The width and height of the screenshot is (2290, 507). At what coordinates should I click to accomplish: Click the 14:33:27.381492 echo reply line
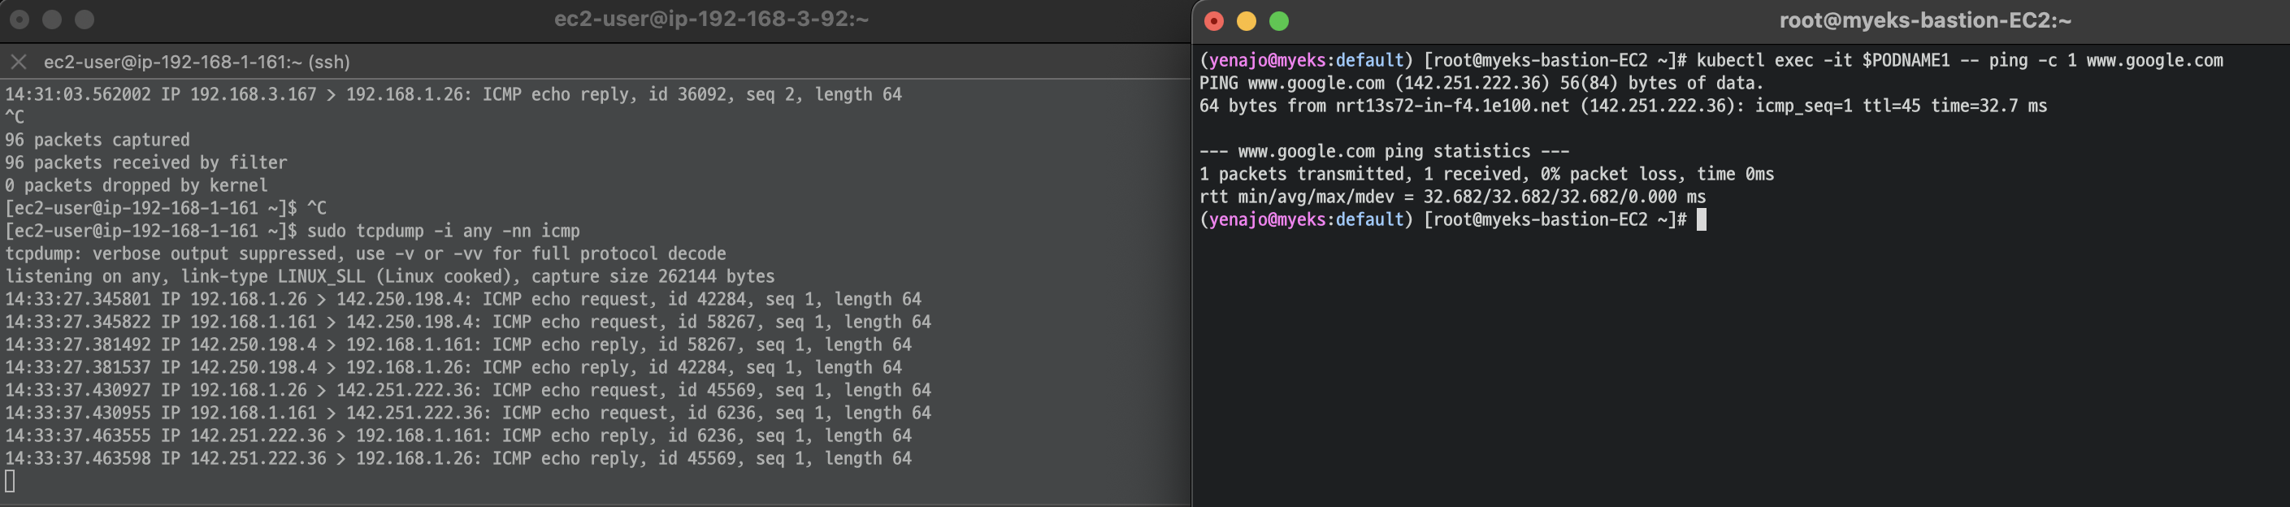pyautogui.click(x=458, y=345)
